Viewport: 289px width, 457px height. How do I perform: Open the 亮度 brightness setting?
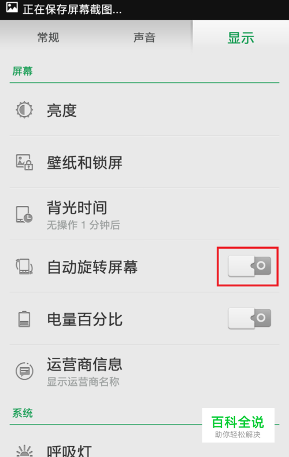tap(144, 110)
